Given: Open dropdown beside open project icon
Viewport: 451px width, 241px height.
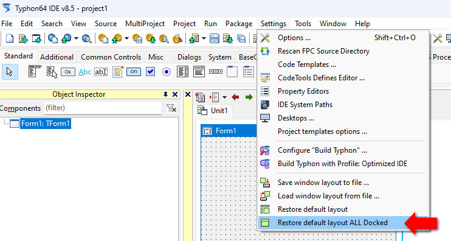Looking at the screenshot, I should 126,38.
